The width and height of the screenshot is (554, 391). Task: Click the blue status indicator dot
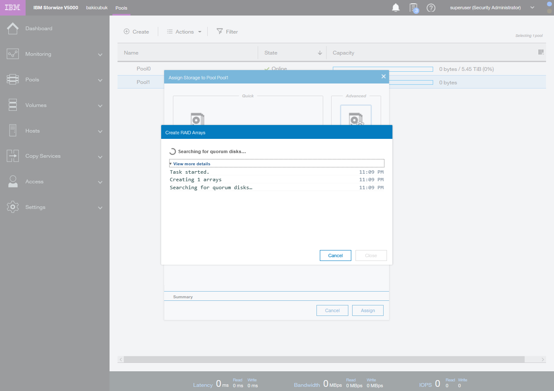(549, 4)
